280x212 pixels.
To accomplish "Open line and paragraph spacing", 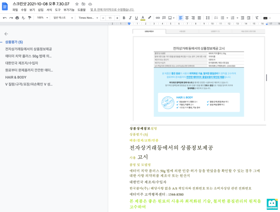I will pos(208,18).
